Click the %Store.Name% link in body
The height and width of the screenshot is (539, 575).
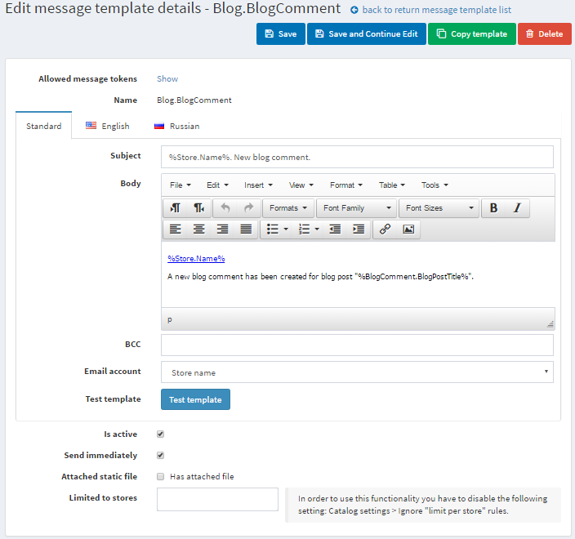(196, 259)
